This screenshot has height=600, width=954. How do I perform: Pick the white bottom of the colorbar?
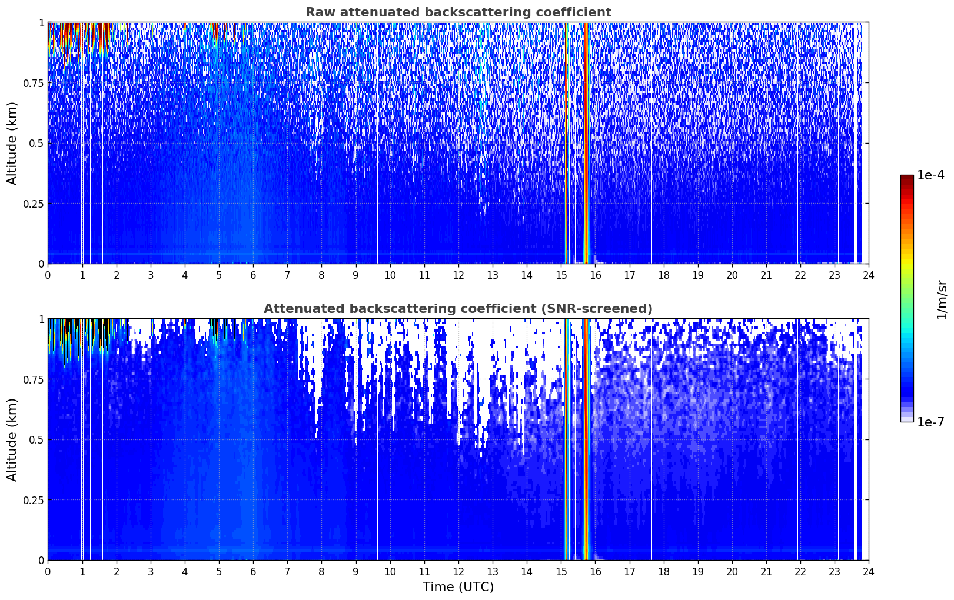(907, 419)
